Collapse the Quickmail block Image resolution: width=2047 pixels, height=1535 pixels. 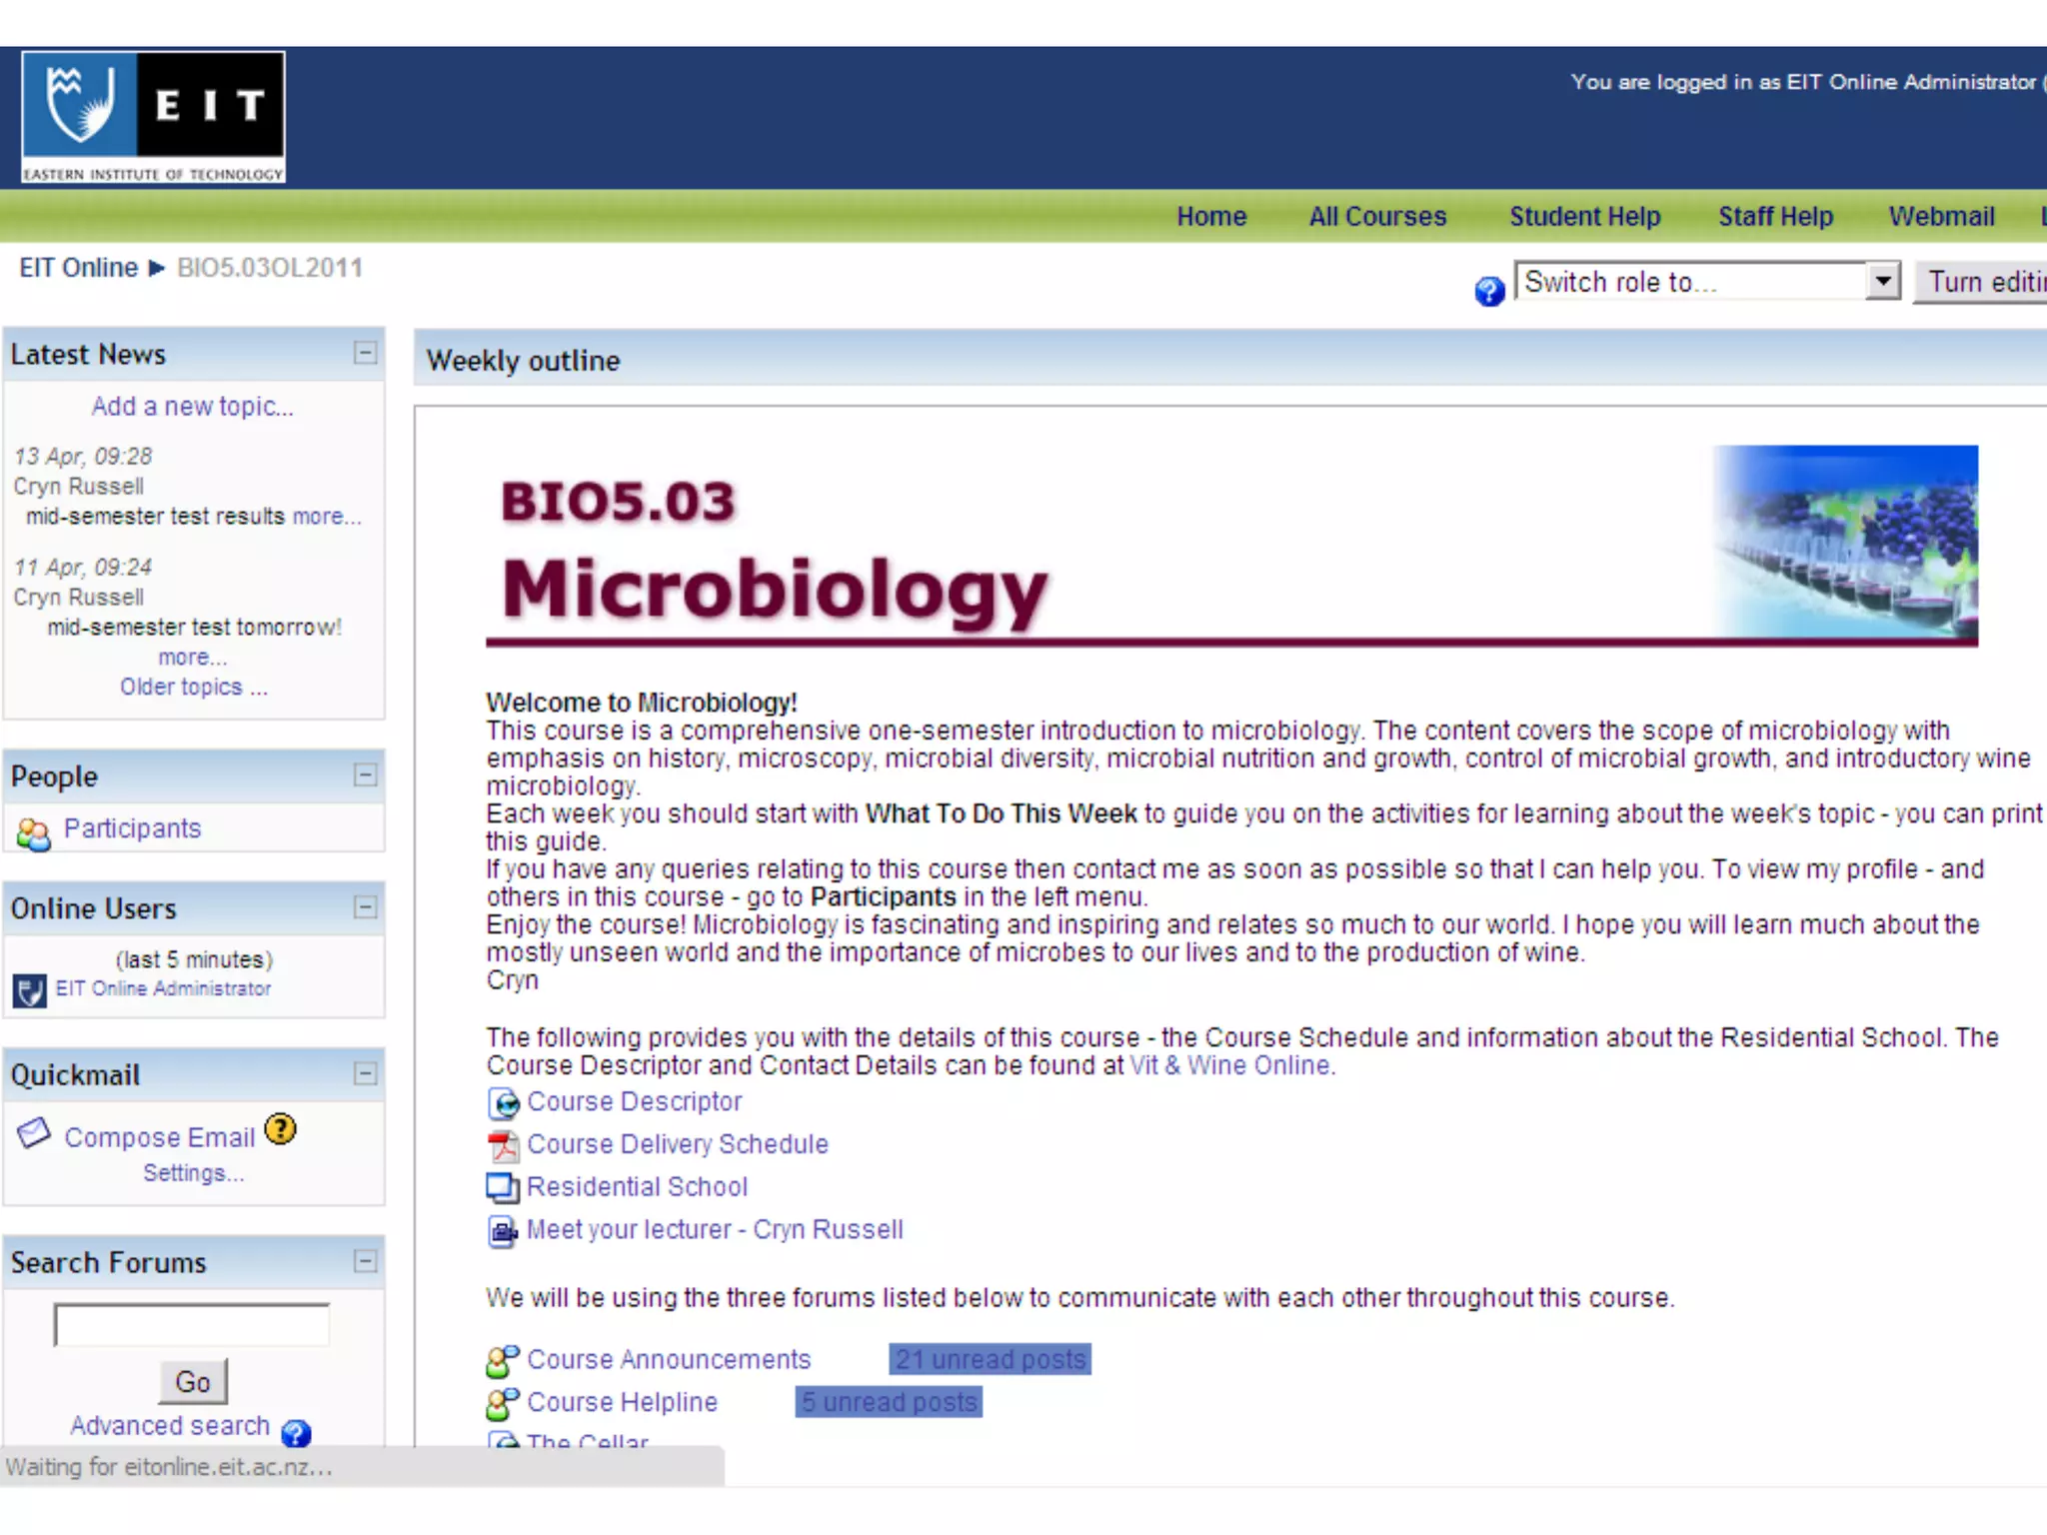pos(366,1073)
